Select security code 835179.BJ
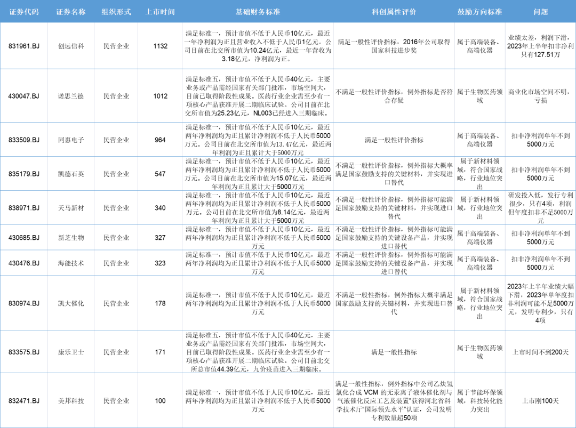Screen dimensions: 576x428 pos(24,174)
